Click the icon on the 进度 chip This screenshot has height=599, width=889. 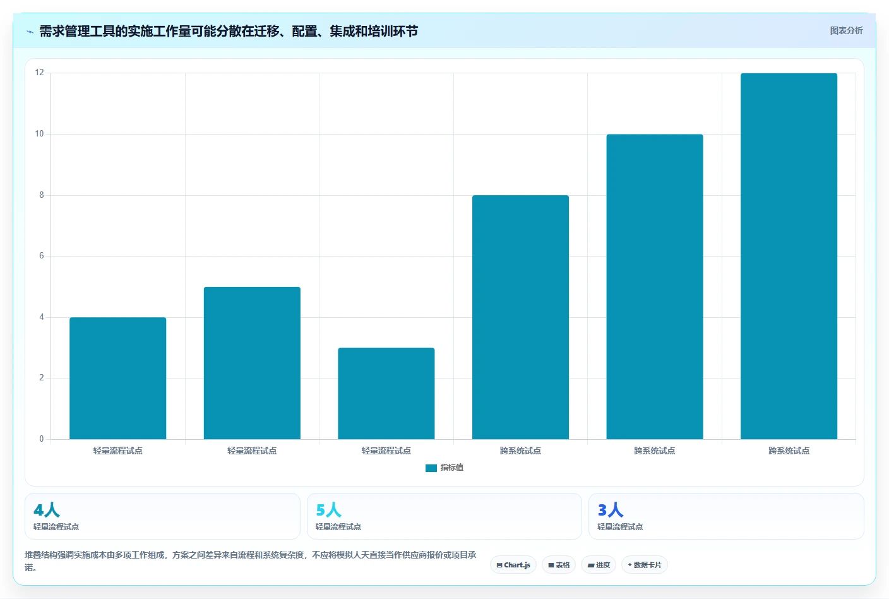tap(591, 566)
